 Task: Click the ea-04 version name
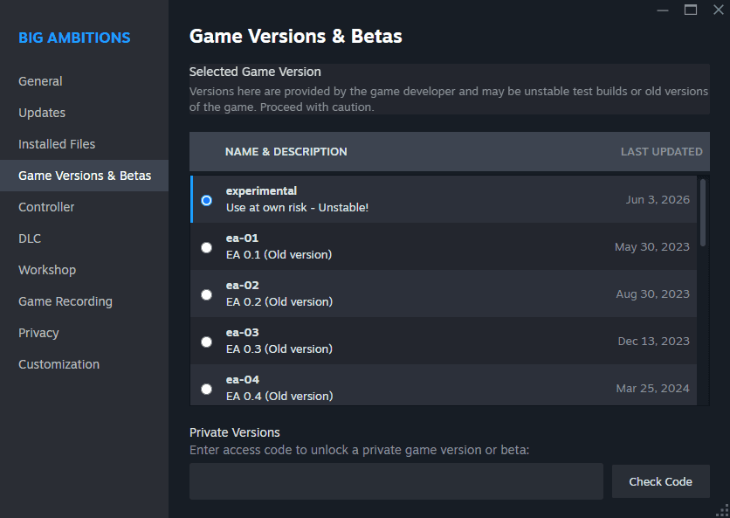coord(243,380)
